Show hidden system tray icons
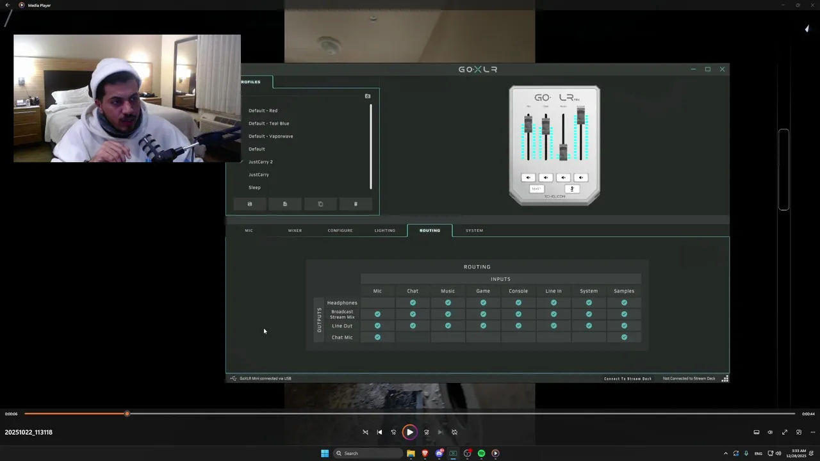The height and width of the screenshot is (461, 820). tap(725, 453)
